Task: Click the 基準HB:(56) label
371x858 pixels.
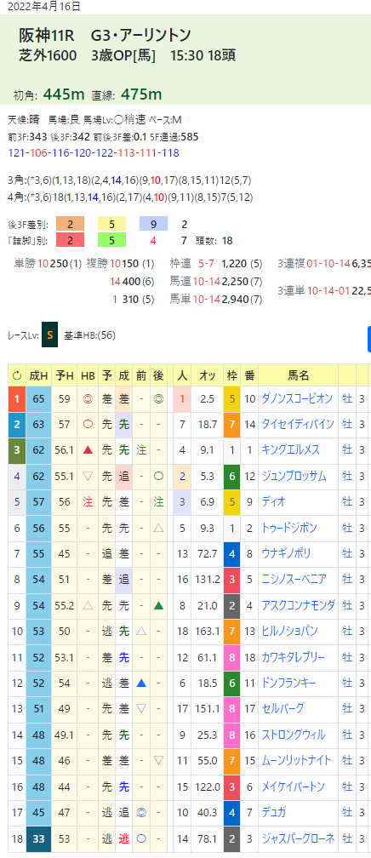Action: [x=89, y=335]
